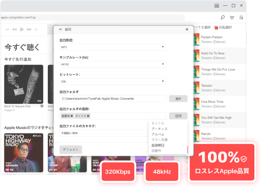The width and height of the screenshot is (263, 189).
Task: Remove the 曲番号 tag from folder name
Action: tap(72, 116)
